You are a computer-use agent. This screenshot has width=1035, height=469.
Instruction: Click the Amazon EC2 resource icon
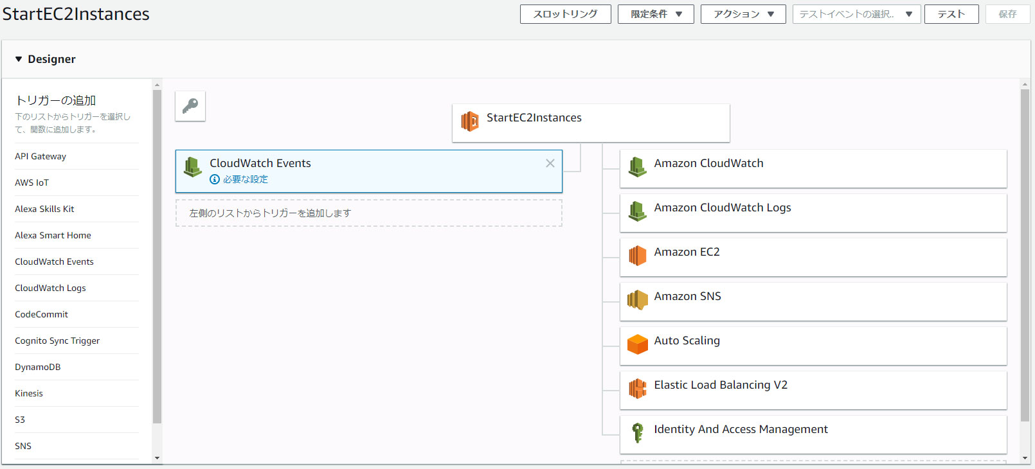(637, 256)
